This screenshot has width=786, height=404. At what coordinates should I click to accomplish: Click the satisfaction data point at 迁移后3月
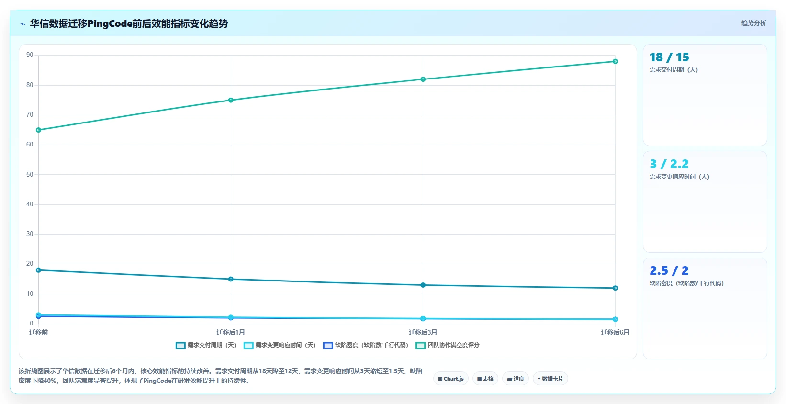tap(423, 79)
